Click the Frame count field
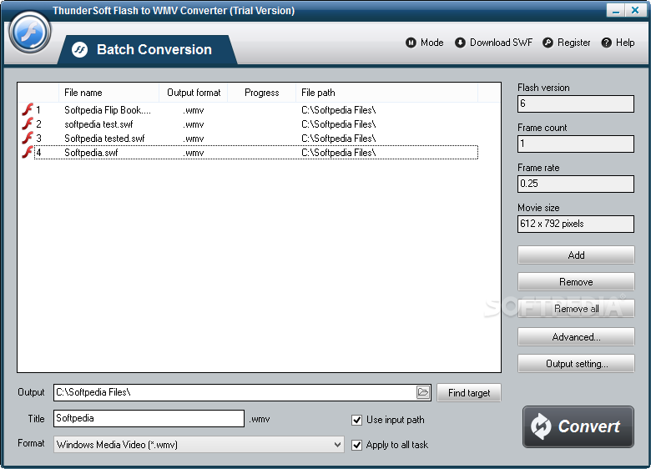 tap(575, 144)
